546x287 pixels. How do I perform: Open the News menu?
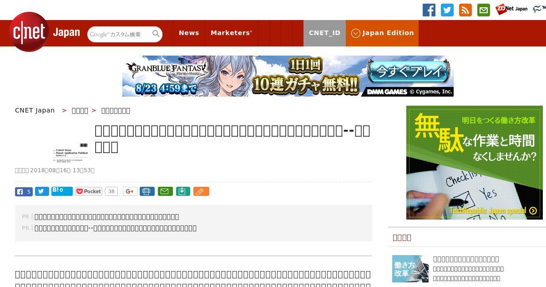click(189, 33)
